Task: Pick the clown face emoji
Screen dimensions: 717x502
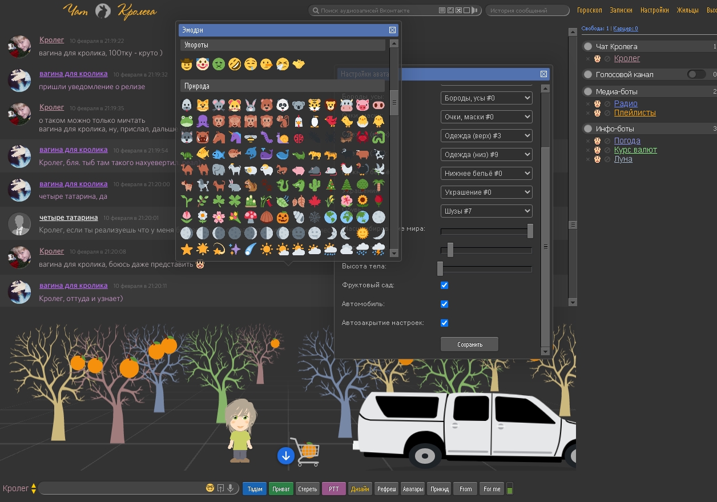Action: pos(202,65)
